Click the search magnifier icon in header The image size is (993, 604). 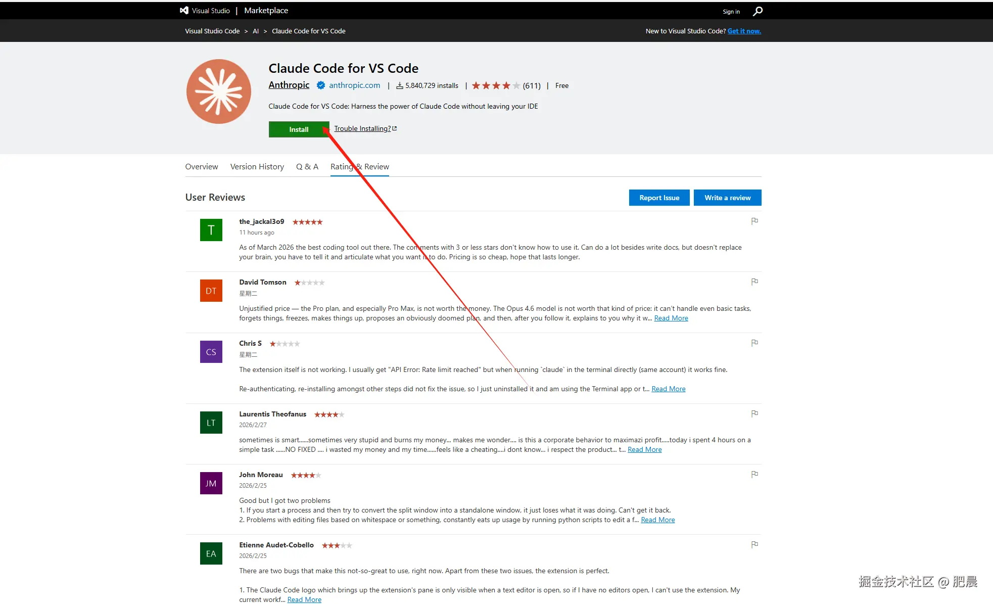point(758,11)
